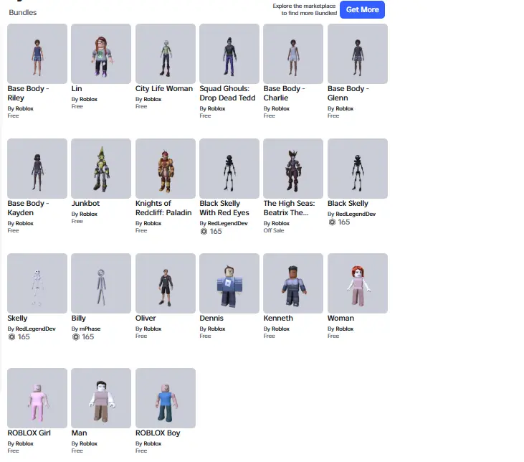This screenshot has height=462, width=524.
Task: Open the Black Skelly With Red Eyes thumbnail
Action: tap(229, 169)
